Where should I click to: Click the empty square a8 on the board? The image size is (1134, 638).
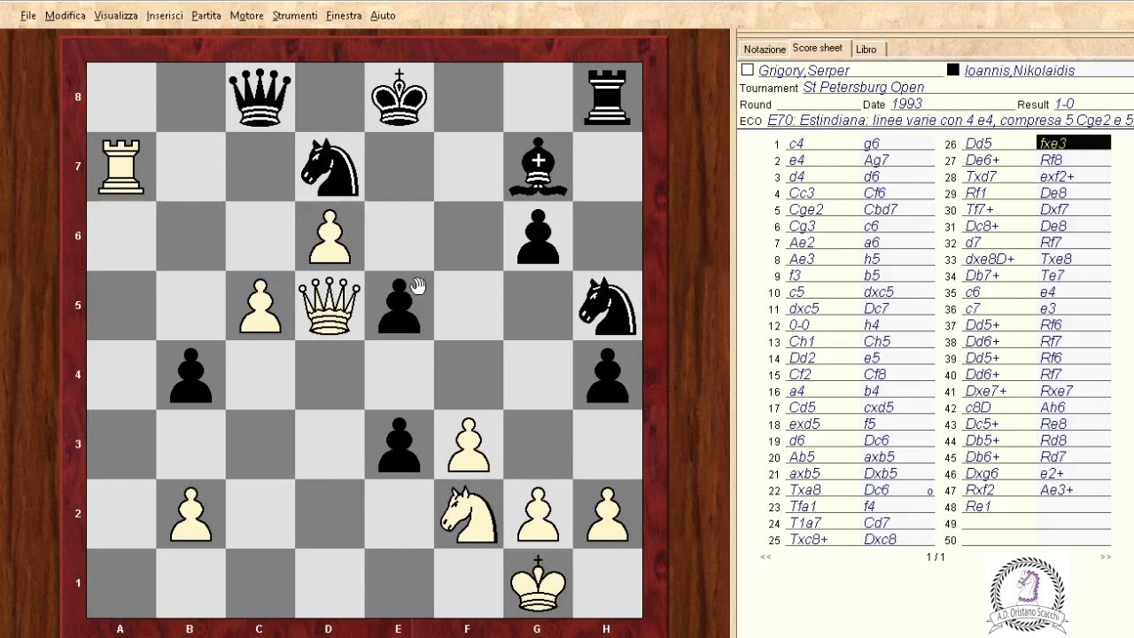click(x=120, y=97)
